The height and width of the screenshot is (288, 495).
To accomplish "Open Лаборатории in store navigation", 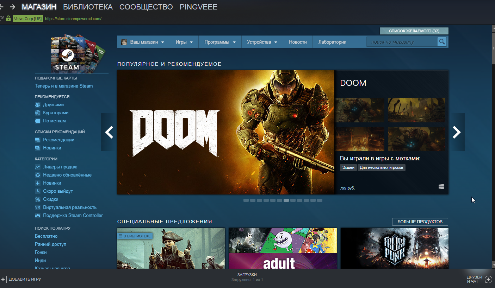I will (x=332, y=42).
